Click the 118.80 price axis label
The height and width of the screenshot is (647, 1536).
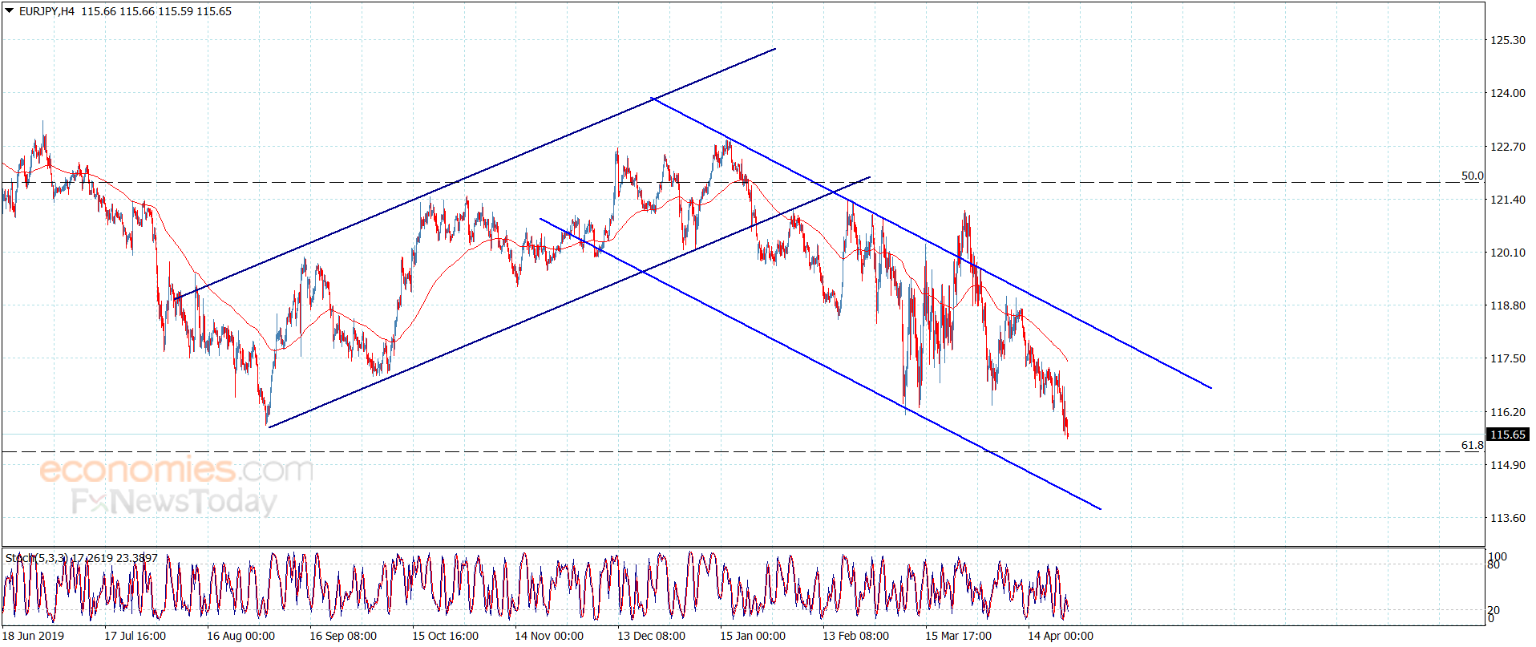click(1507, 305)
